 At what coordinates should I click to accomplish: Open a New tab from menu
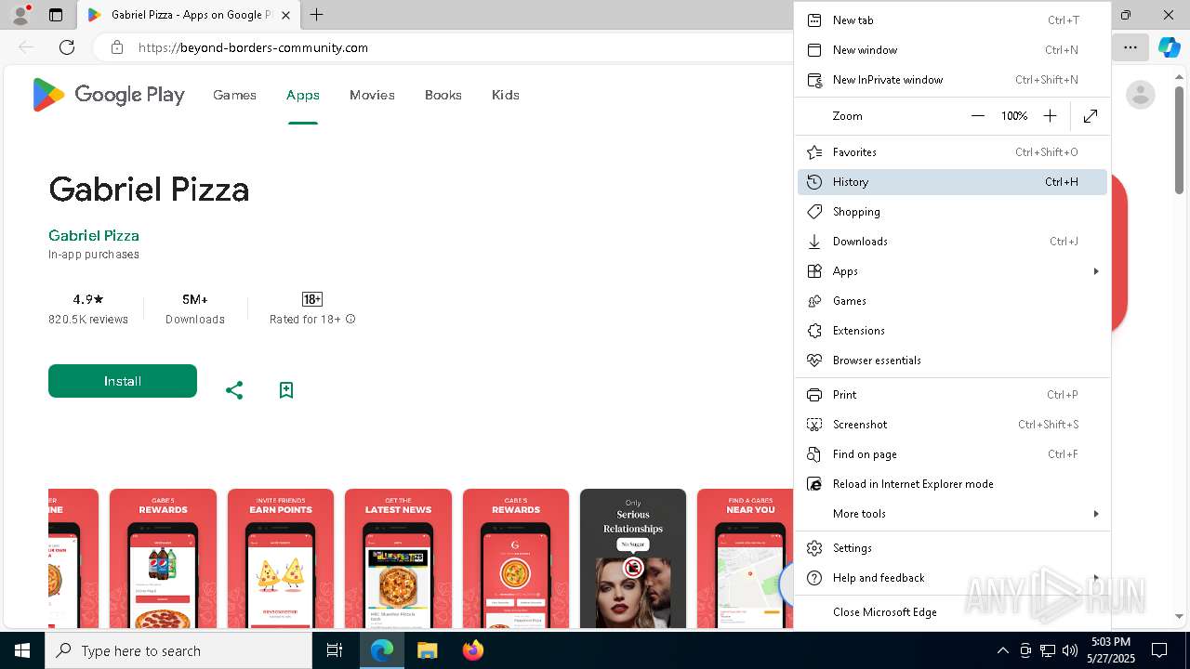pyautogui.click(x=952, y=20)
